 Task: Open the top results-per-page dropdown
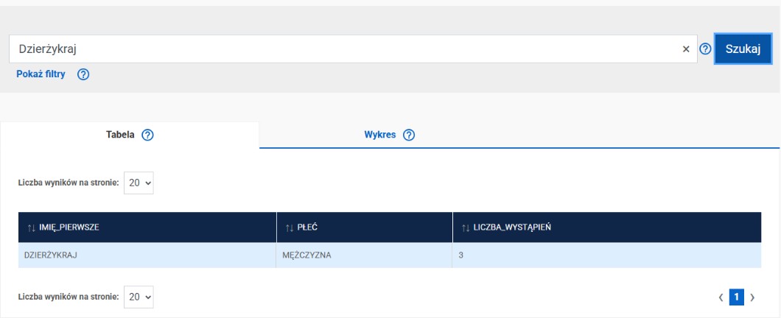(139, 183)
